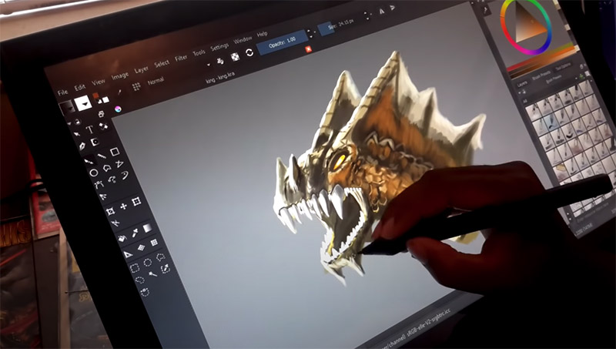Select the Text tool
This screenshot has height=349, width=616.
91,129
